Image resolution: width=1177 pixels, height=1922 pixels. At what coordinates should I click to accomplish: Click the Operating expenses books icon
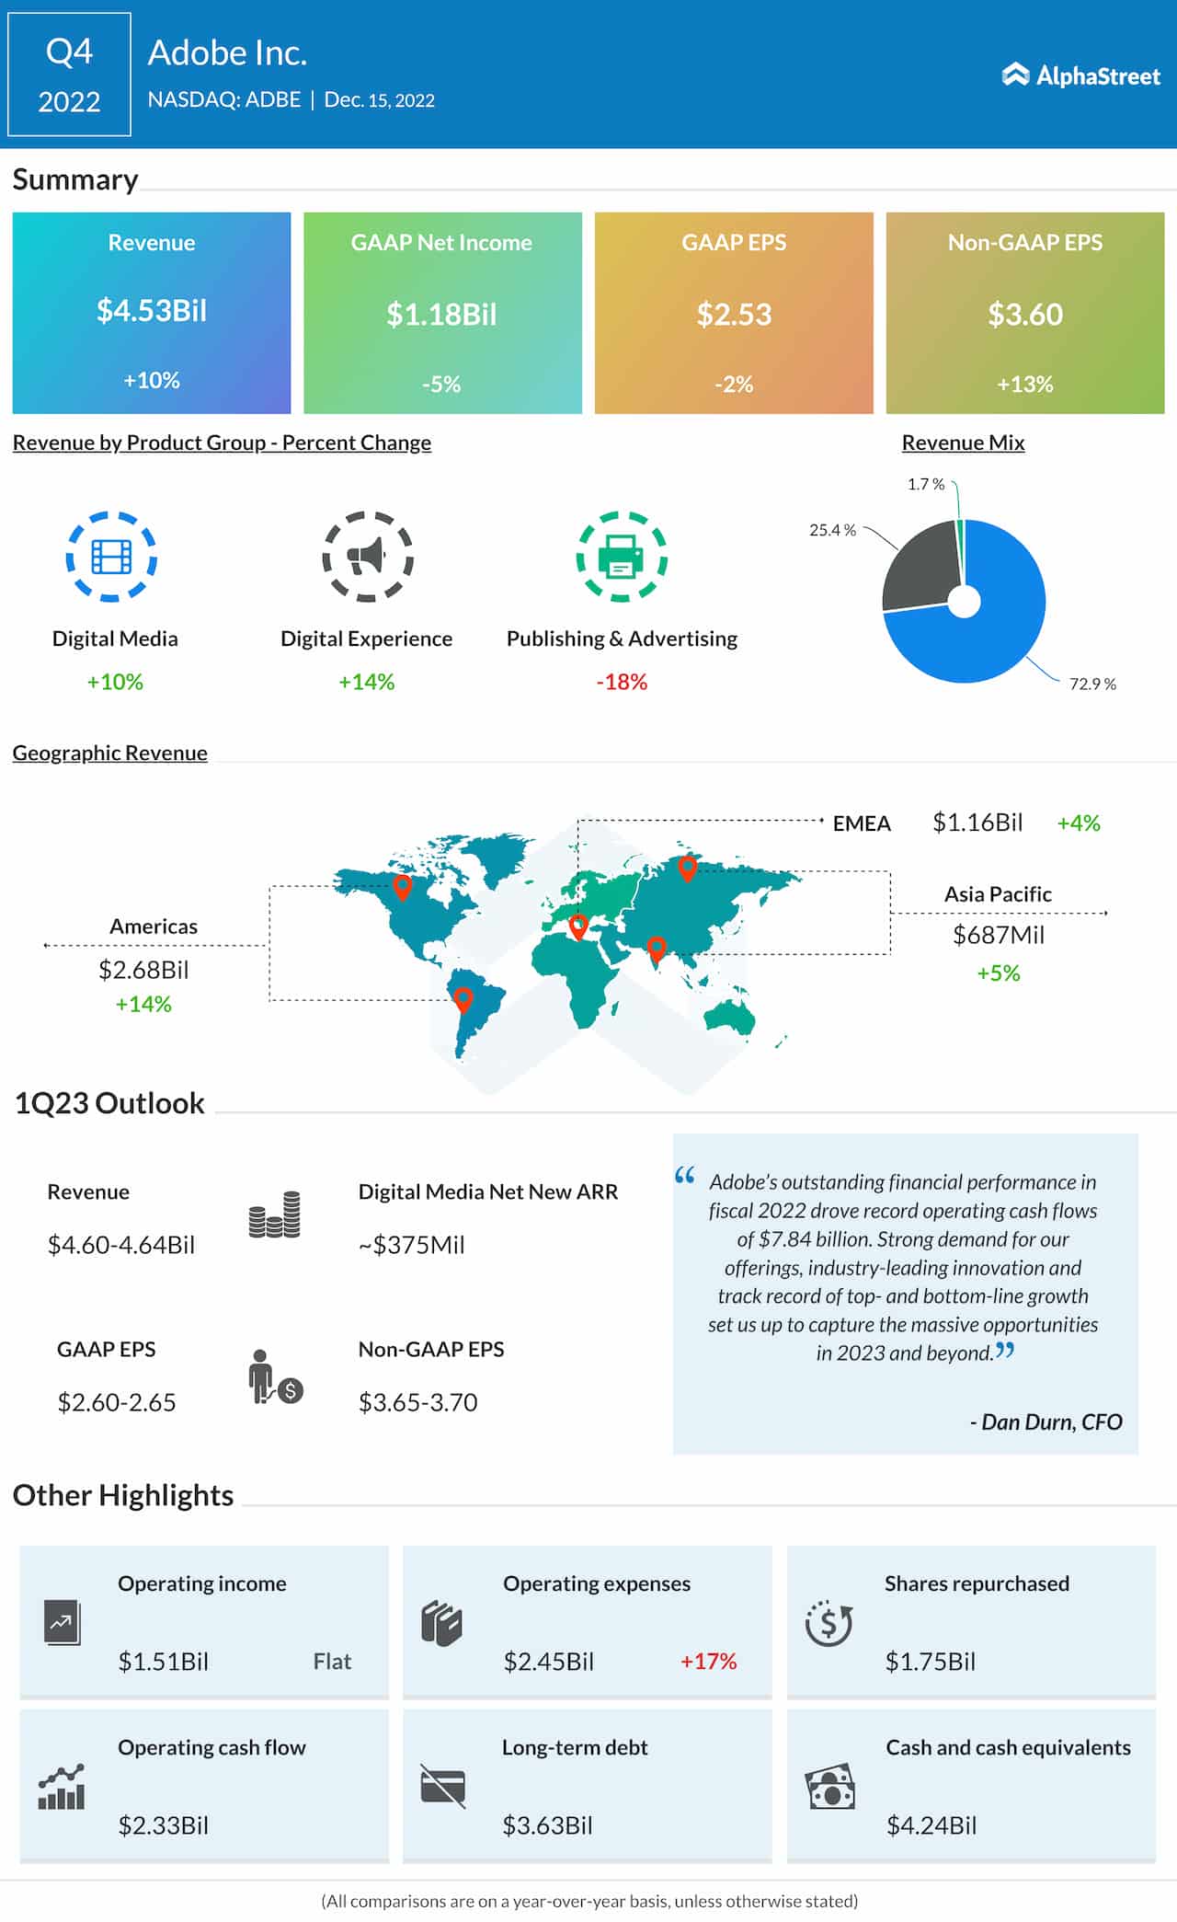point(442,1623)
